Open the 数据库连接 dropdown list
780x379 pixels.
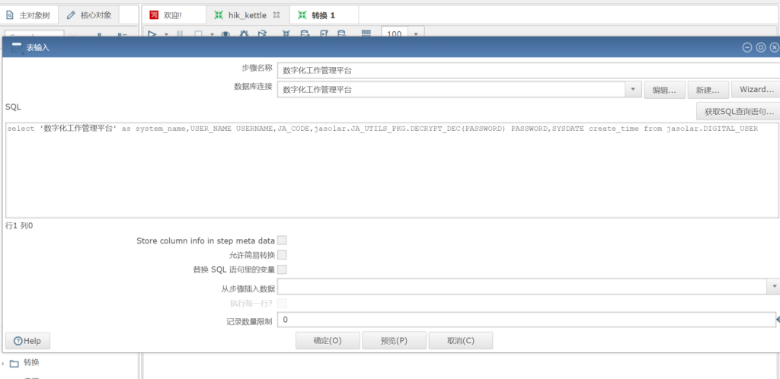click(x=634, y=90)
